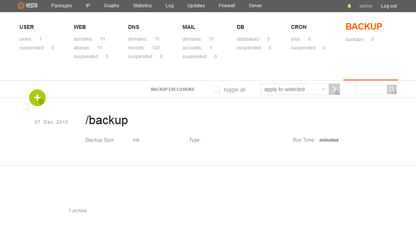Screen dimensions: 416x240
Task: Enable the toggle all checkbox
Action: [x=217, y=89]
